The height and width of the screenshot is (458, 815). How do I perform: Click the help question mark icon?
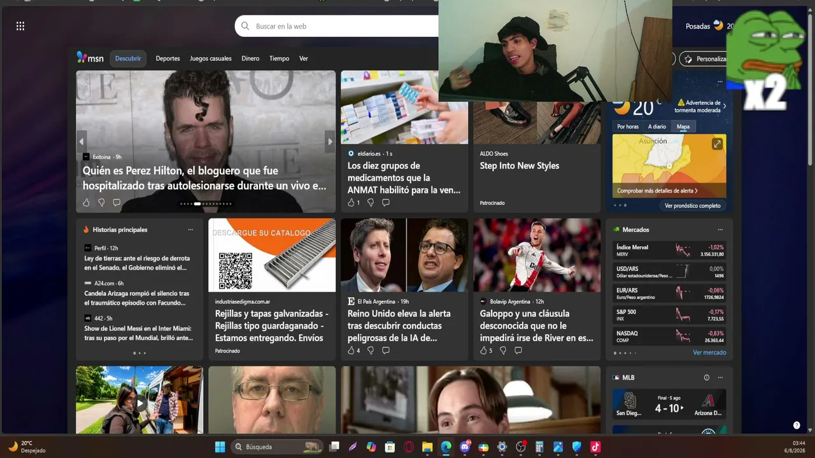[797, 425]
